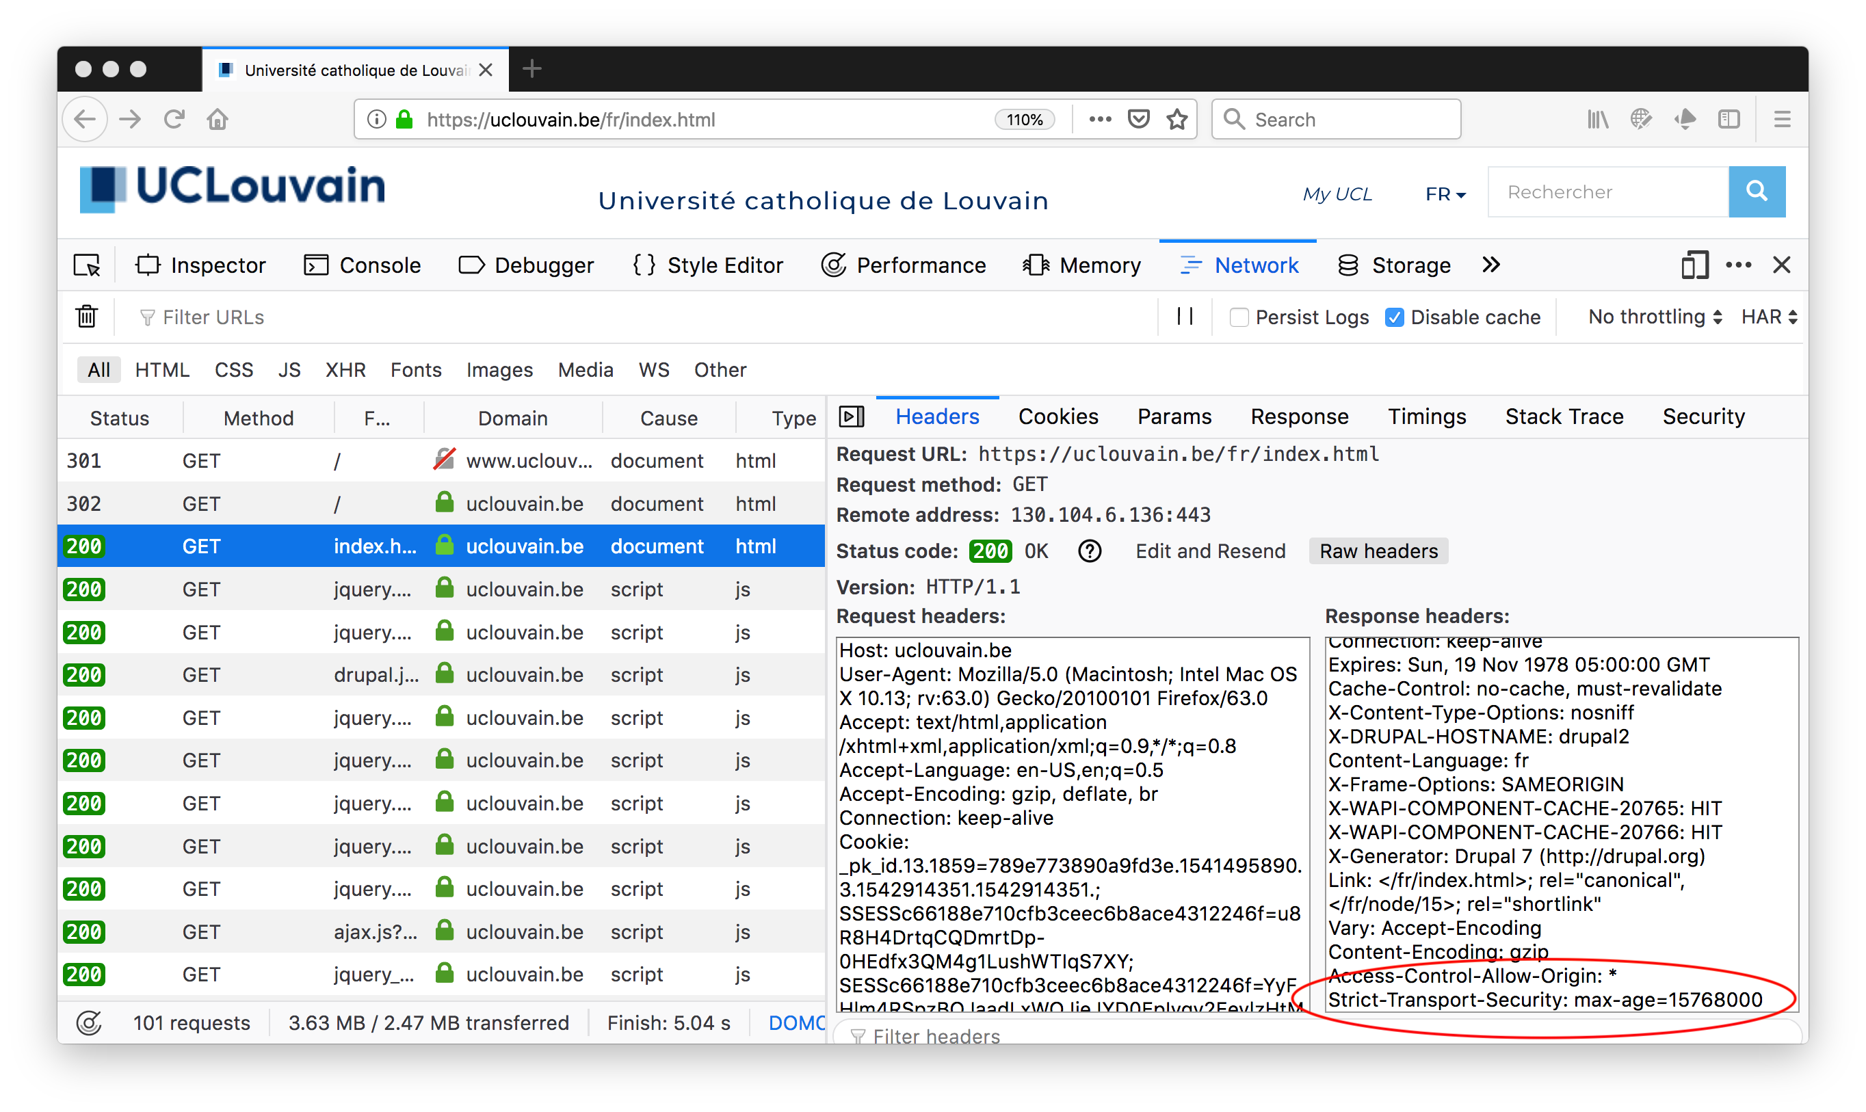Open the Library toolbar icon
Viewport: 1866px width, 1112px height.
[1597, 119]
